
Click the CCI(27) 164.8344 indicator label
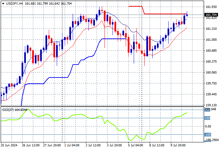point(15,110)
